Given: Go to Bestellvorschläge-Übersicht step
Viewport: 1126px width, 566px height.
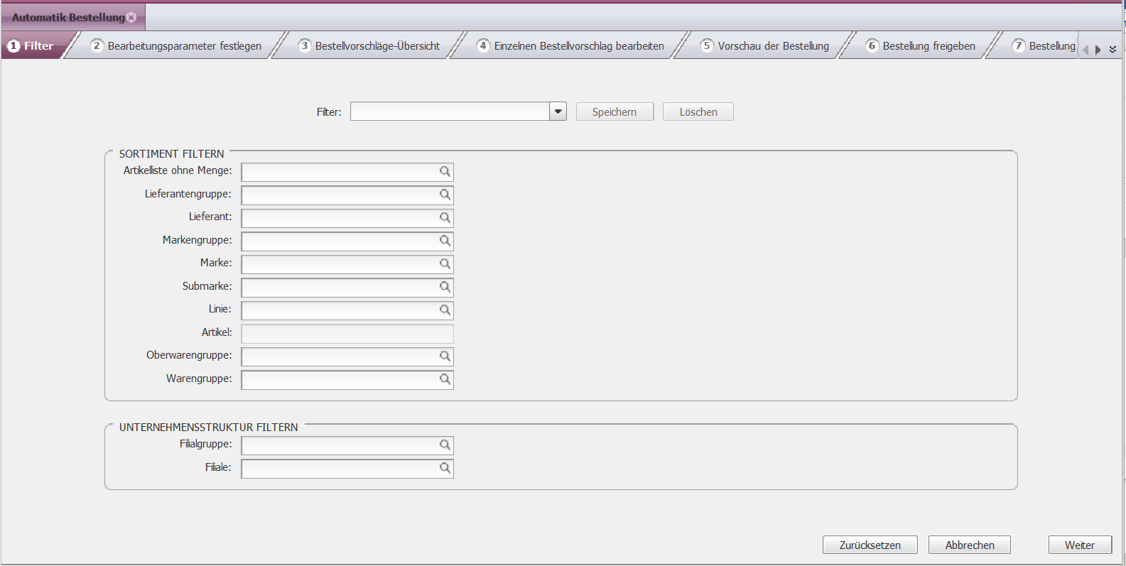Looking at the screenshot, I should coord(369,45).
